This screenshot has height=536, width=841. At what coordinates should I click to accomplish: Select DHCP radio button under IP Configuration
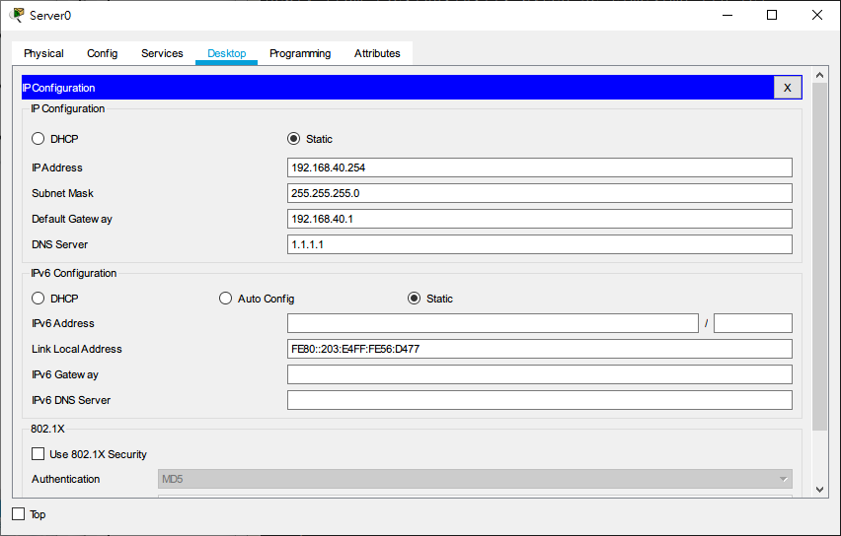coord(38,139)
